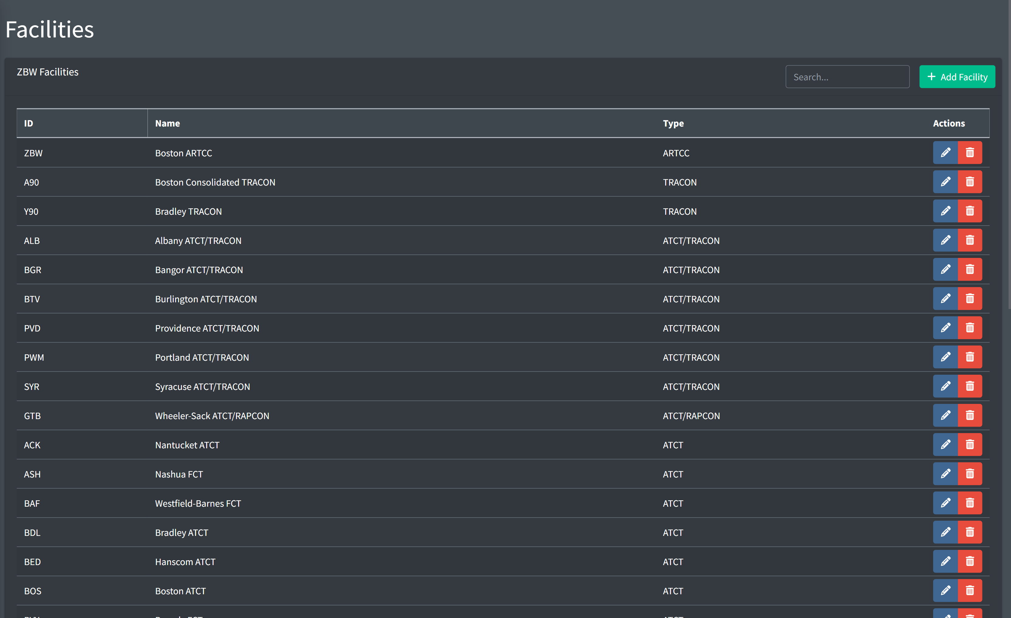This screenshot has width=1011, height=618.
Task: Edit the ALB Albany ATCT/TRACON facility
Action: coord(945,240)
